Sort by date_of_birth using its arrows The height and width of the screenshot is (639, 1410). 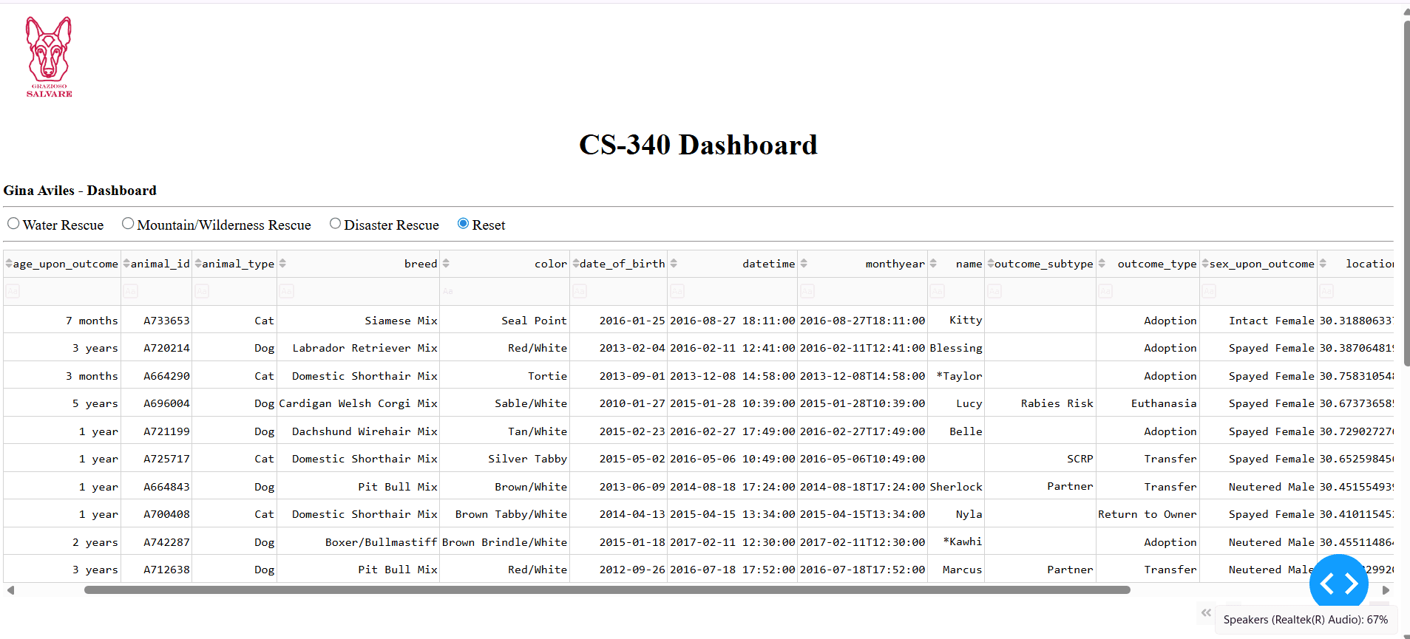pyautogui.click(x=576, y=264)
